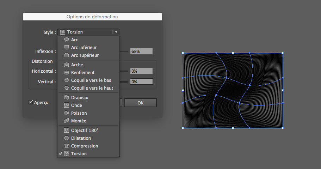Select the Arc warp style icon

pyautogui.click(x=66, y=40)
